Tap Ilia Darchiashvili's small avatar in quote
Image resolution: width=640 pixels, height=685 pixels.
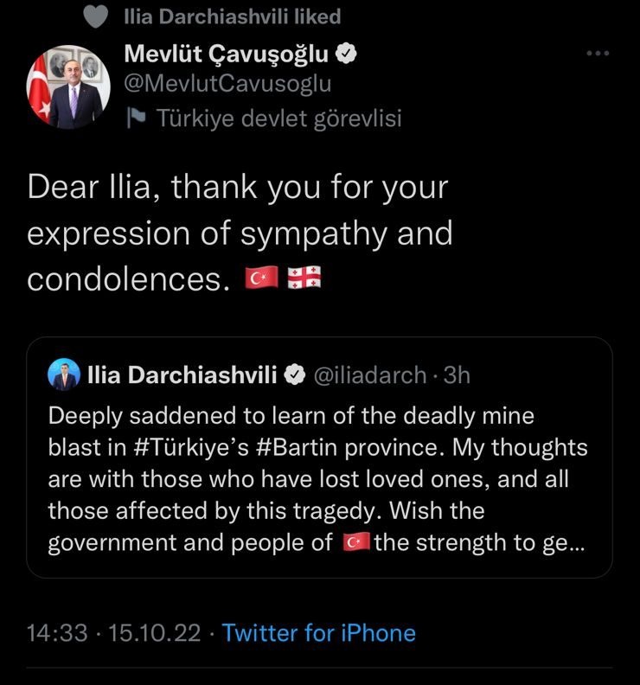pos(63,375)
